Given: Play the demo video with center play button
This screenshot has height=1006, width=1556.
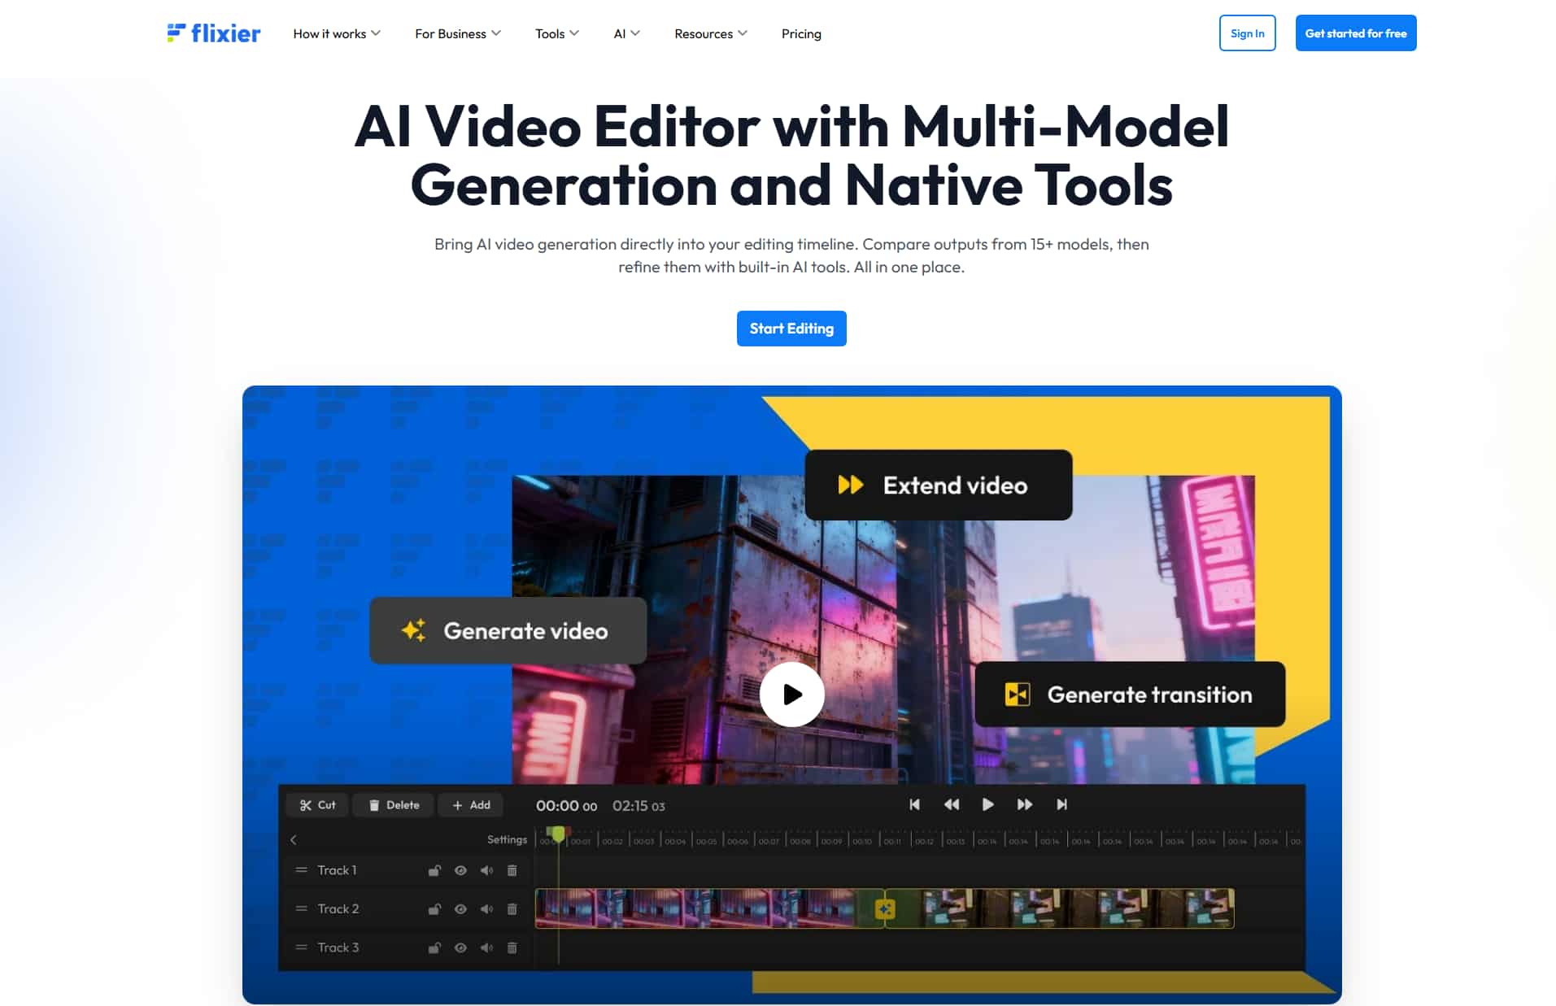Looking at the screenshot, I should (791, 694).
